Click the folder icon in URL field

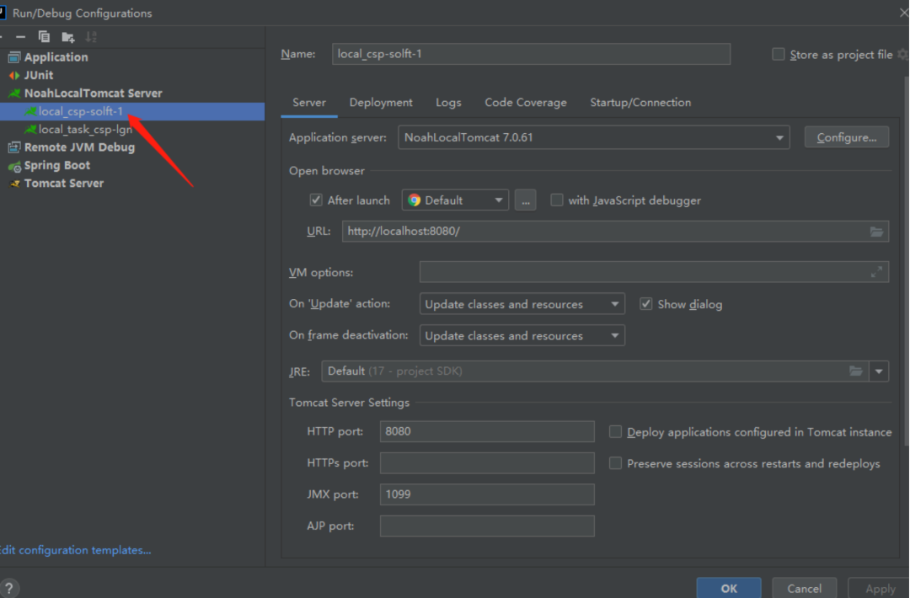tap(876, 232)
